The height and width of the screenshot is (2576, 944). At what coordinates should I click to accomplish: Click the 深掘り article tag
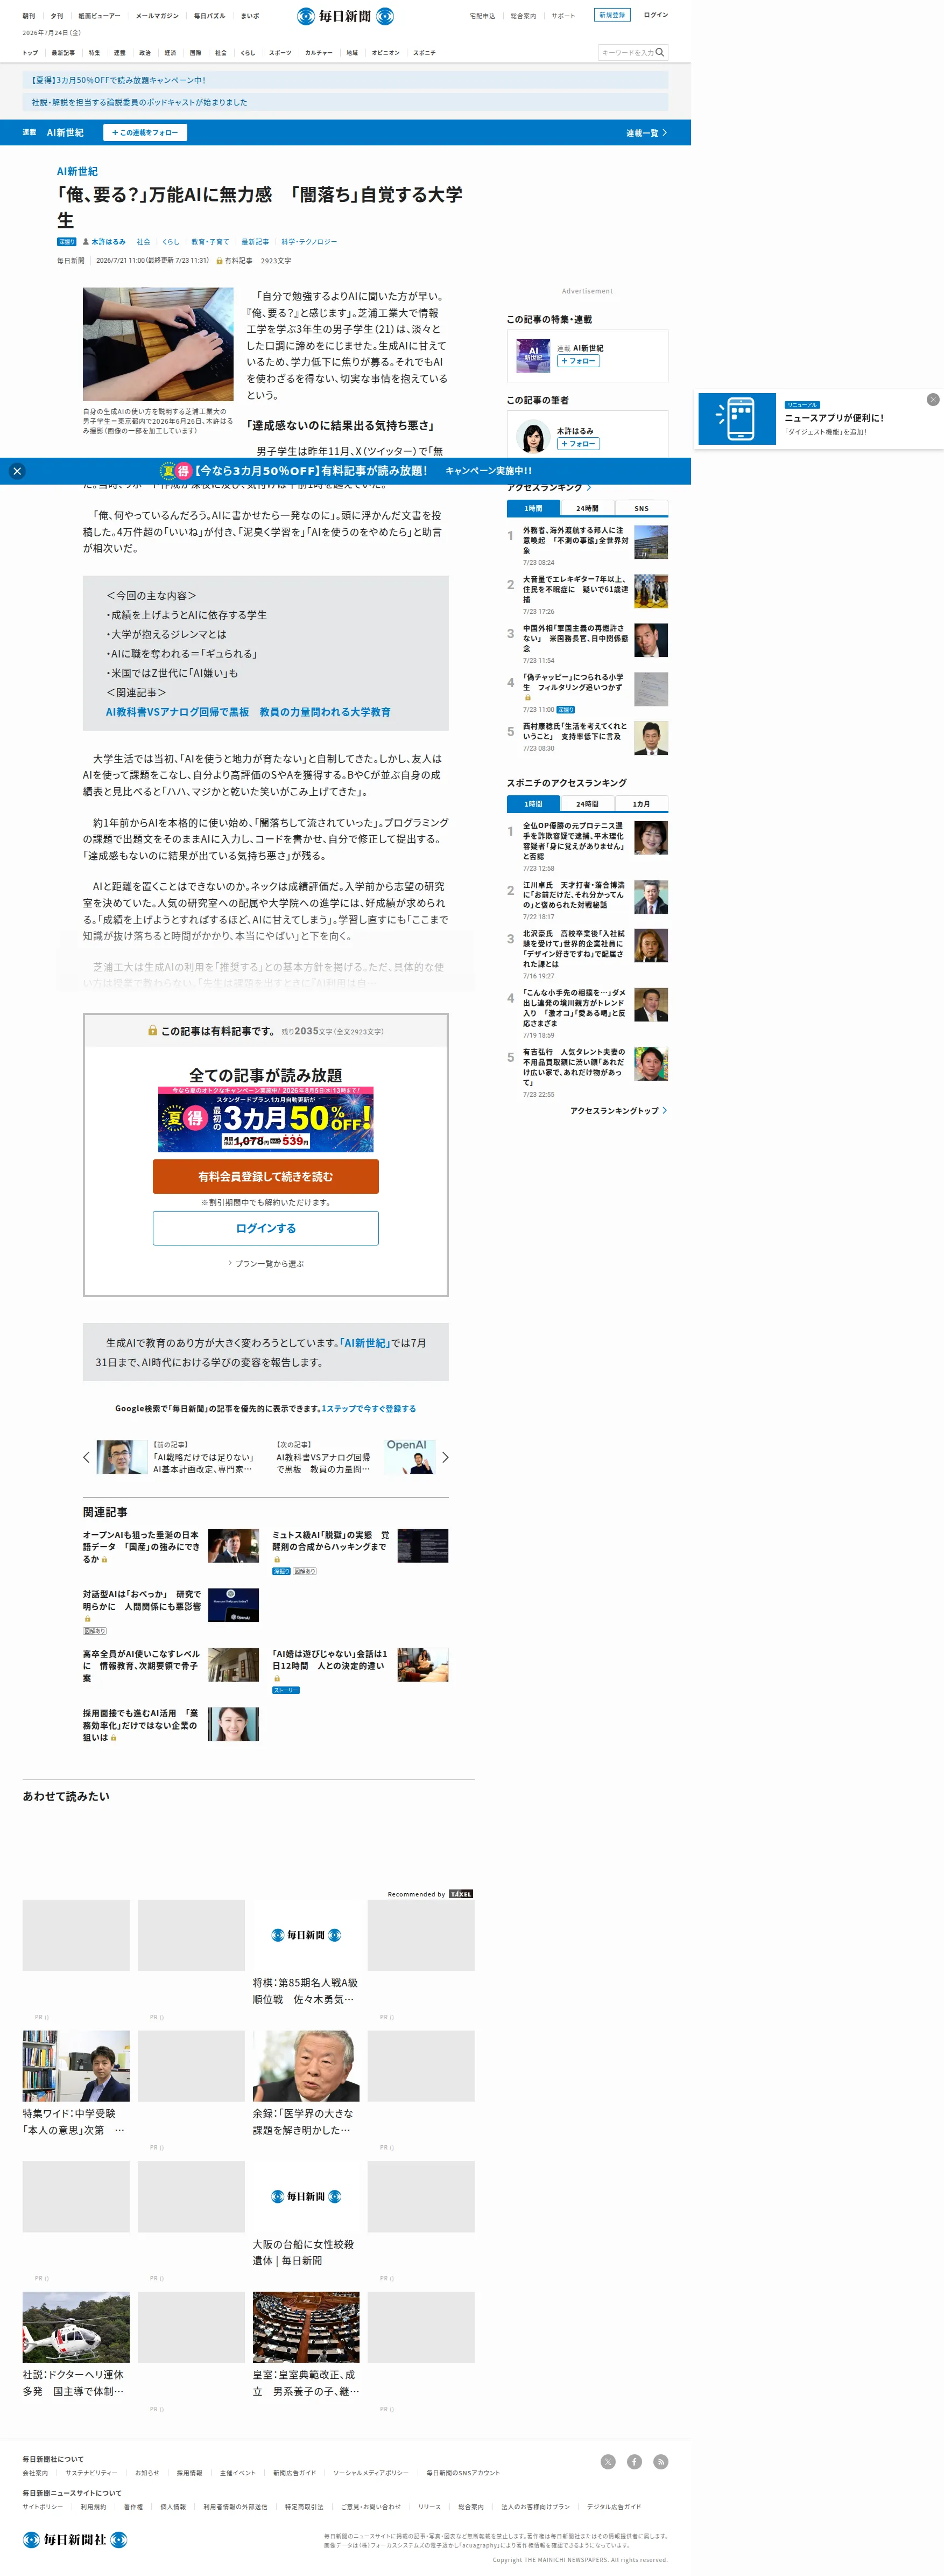point(67,242)
